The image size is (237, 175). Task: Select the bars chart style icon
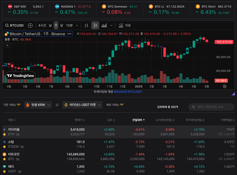click(x=86, y=25)
